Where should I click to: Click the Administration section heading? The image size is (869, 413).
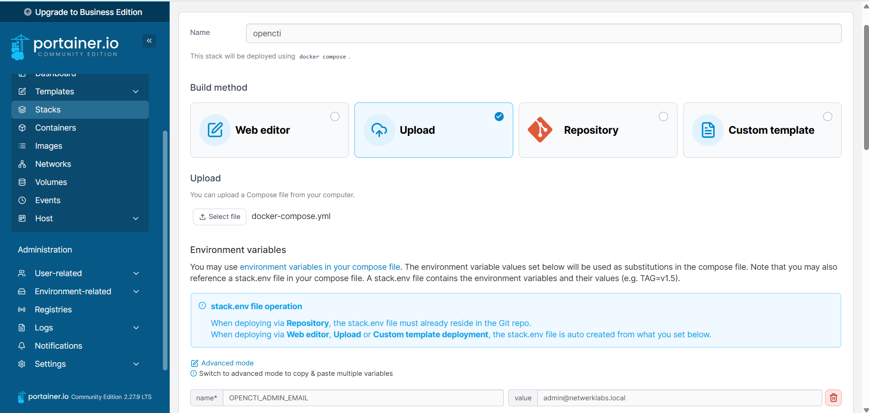[45, 250]
